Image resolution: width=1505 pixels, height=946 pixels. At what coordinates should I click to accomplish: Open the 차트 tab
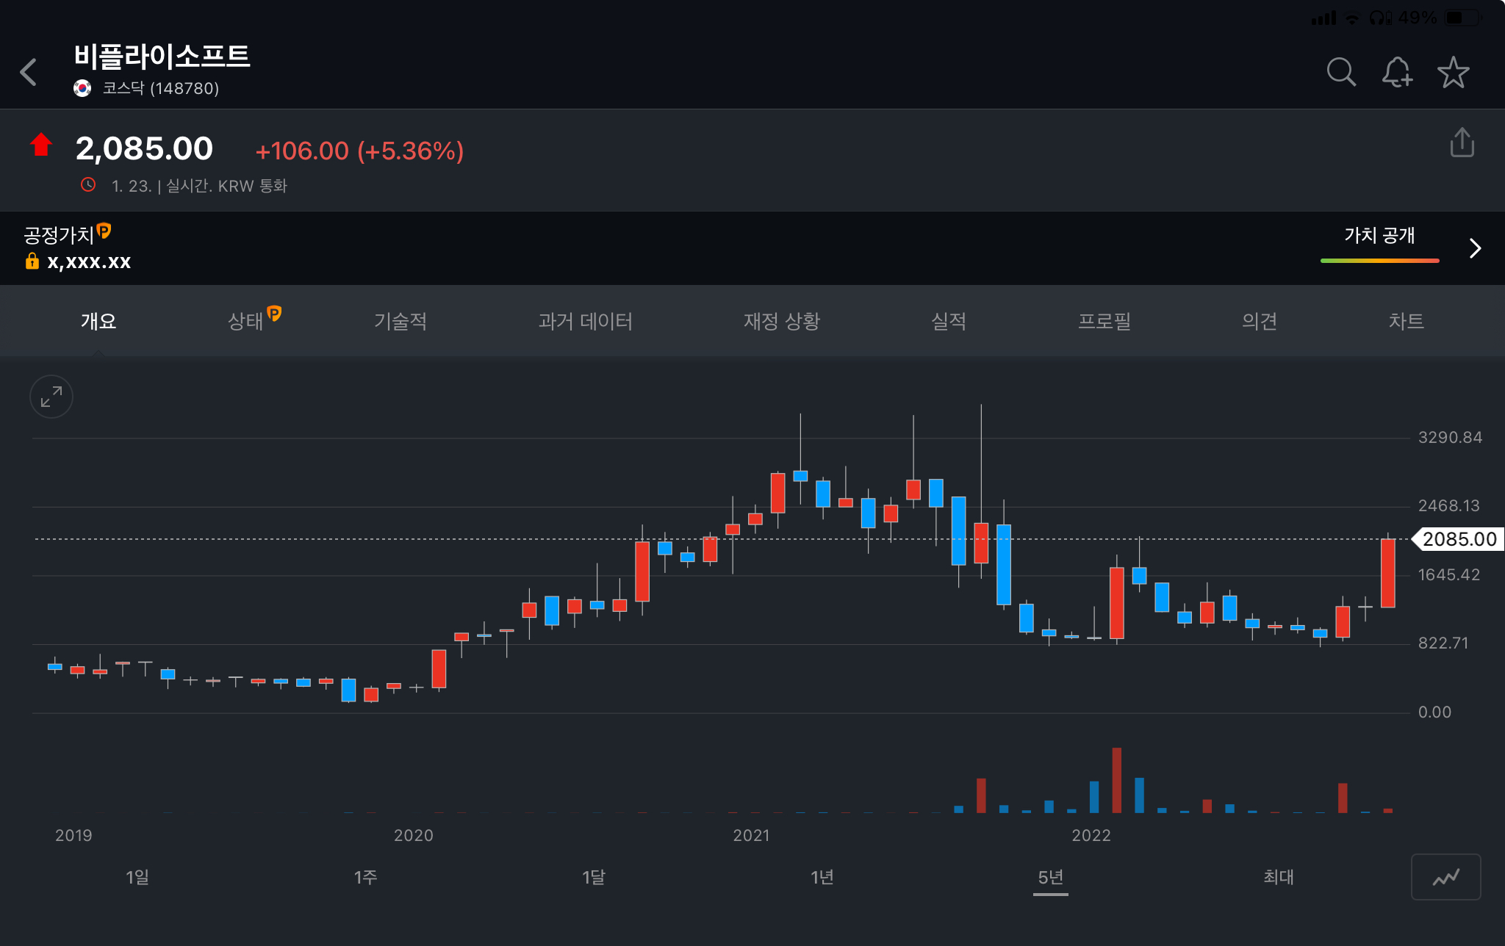click(x=1407, y=321)
